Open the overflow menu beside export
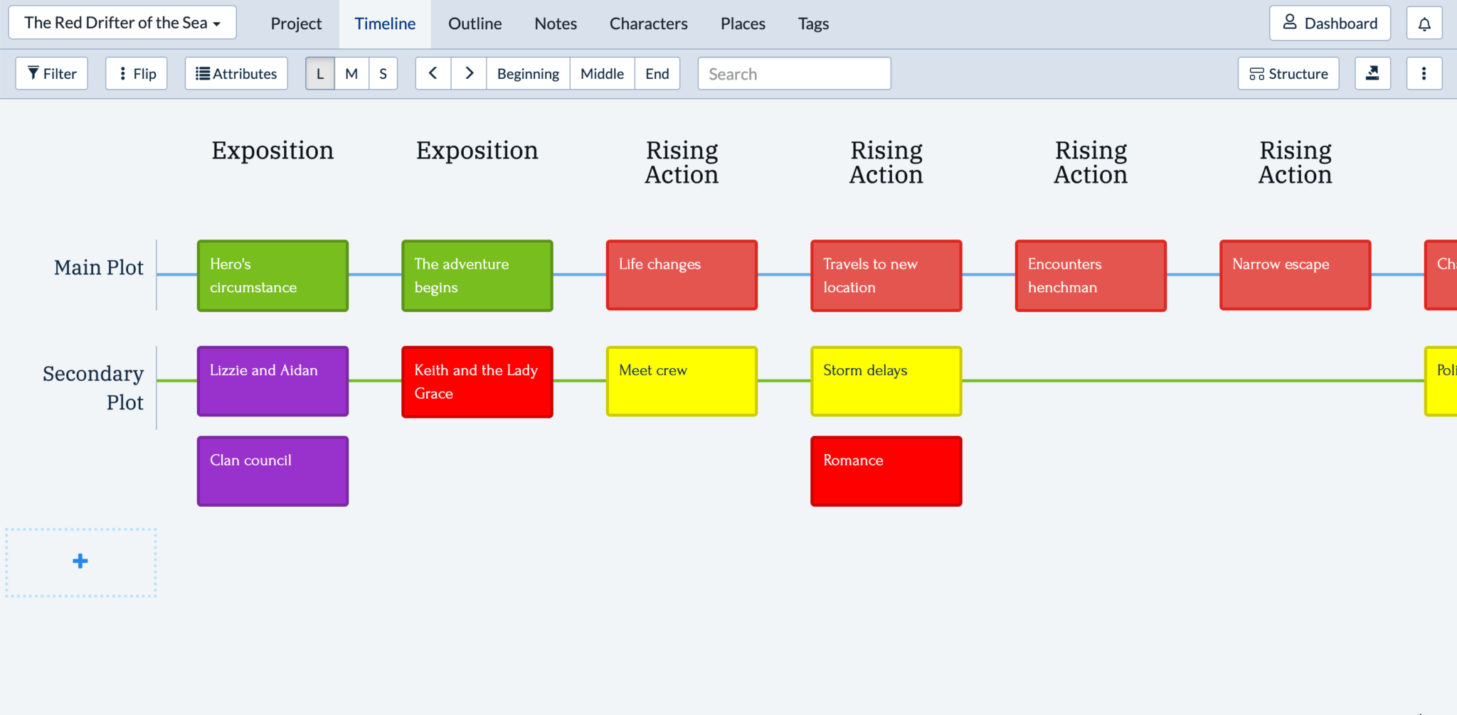 pos(1424,73)
